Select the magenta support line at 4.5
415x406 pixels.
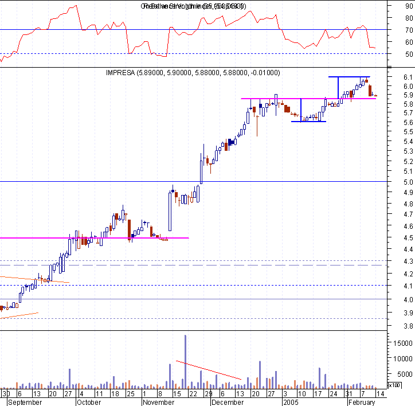click(x=95, y=238)
